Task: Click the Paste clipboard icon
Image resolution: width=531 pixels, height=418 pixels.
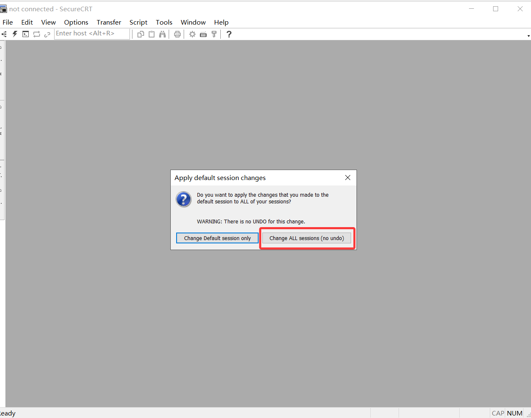Action: point(152,34)
